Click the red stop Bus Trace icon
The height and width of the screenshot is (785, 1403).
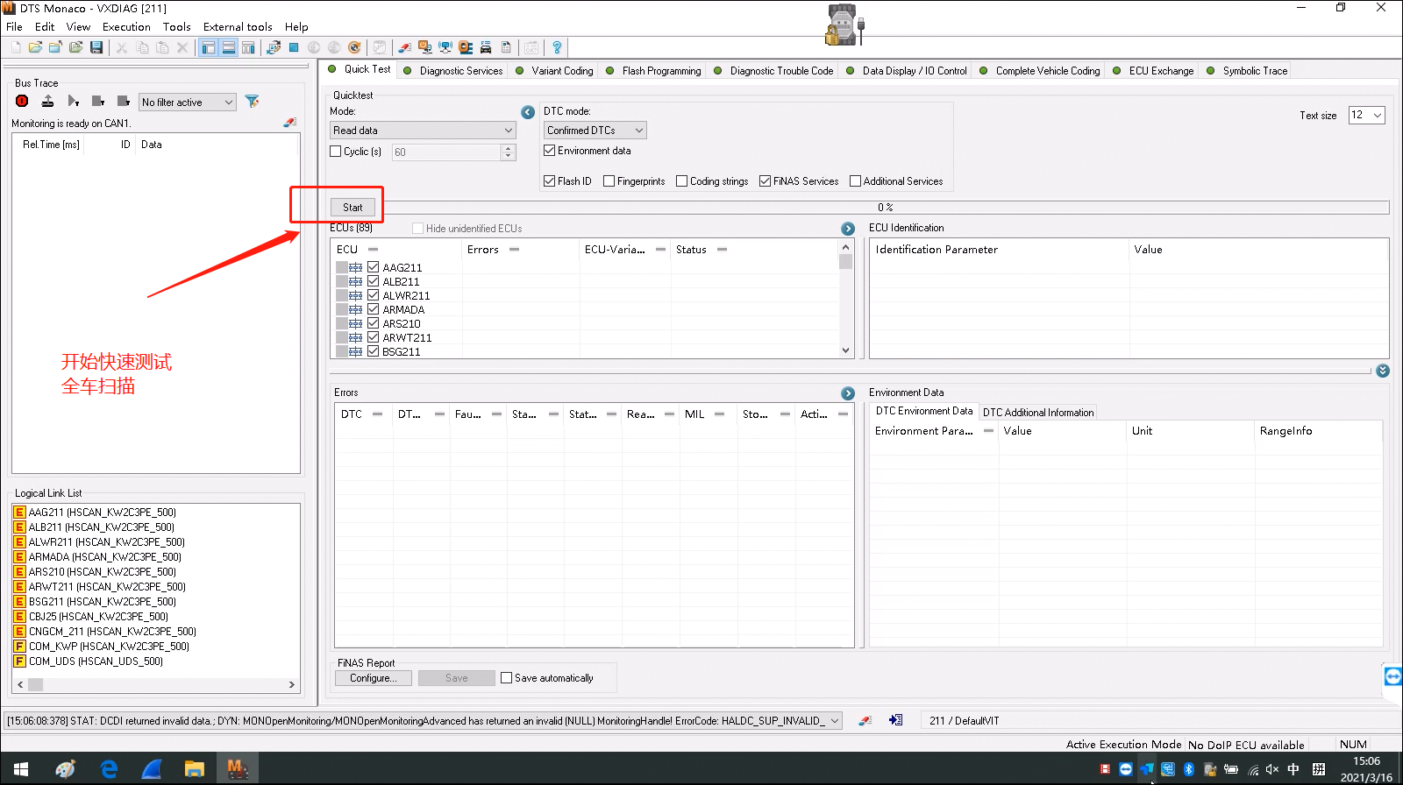(x=22, y=102)
